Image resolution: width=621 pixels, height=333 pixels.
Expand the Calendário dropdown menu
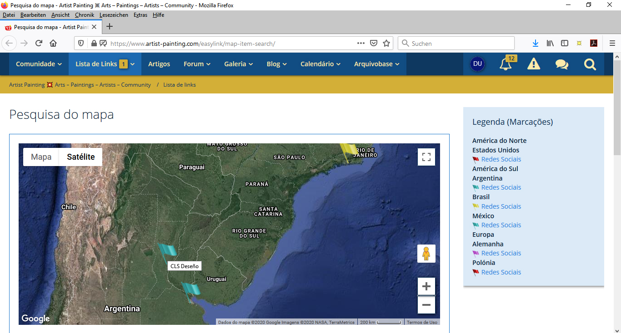pos(320,64)
